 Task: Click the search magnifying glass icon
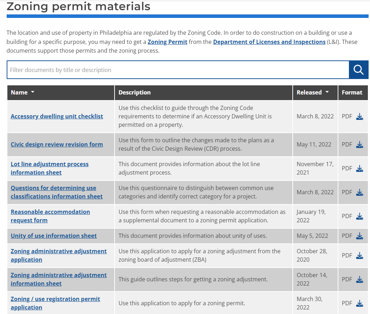[x=358, y=70]
